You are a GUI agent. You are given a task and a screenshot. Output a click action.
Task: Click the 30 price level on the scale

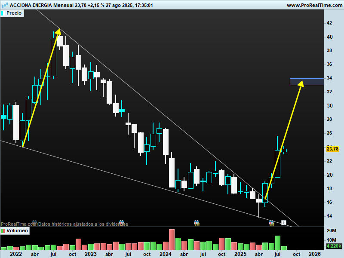(x=329, y=106)
